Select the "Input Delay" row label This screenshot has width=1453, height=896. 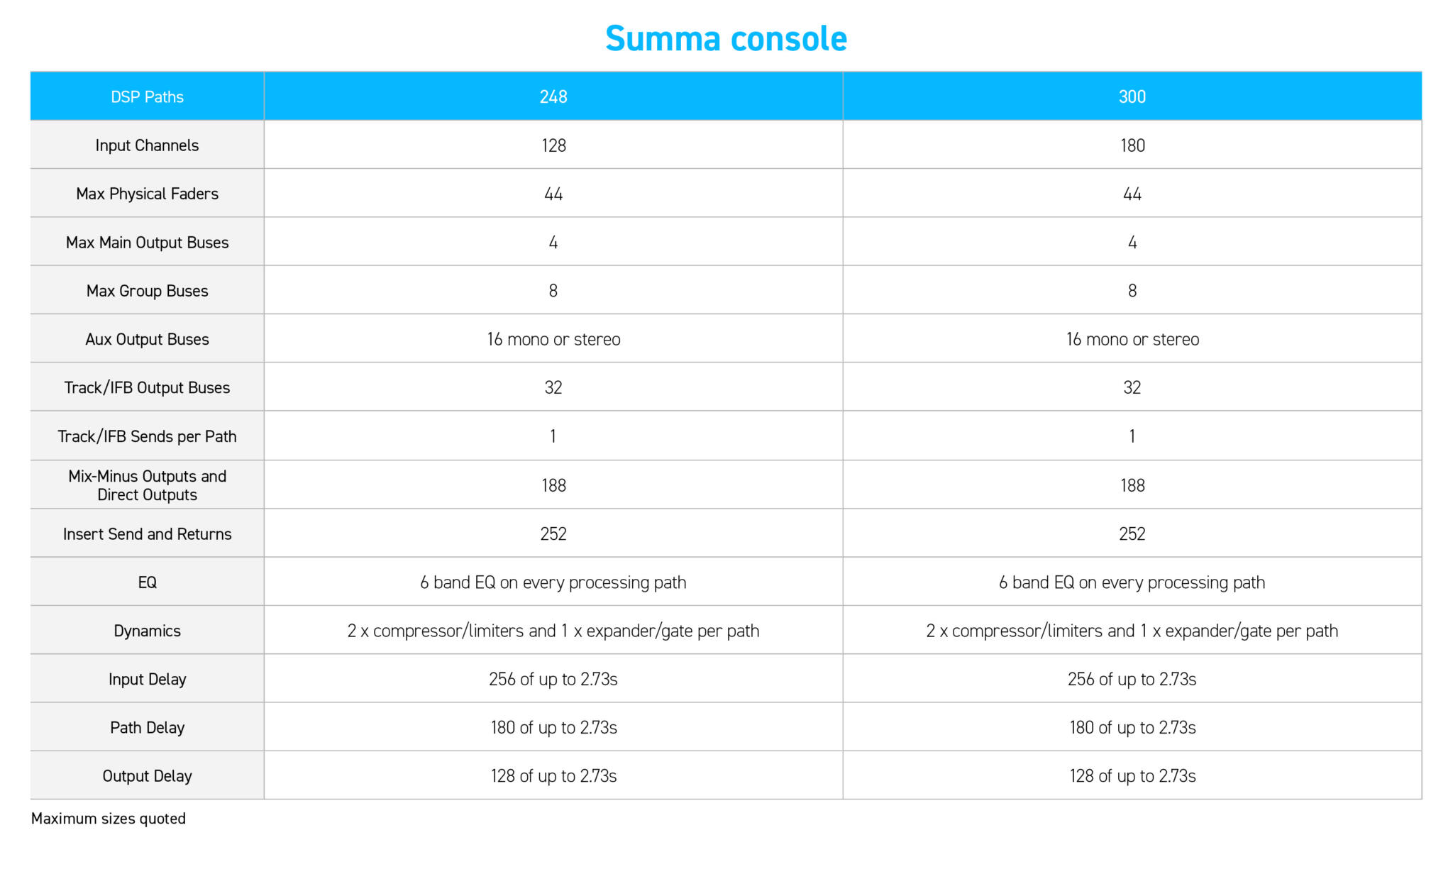(147, 679)
